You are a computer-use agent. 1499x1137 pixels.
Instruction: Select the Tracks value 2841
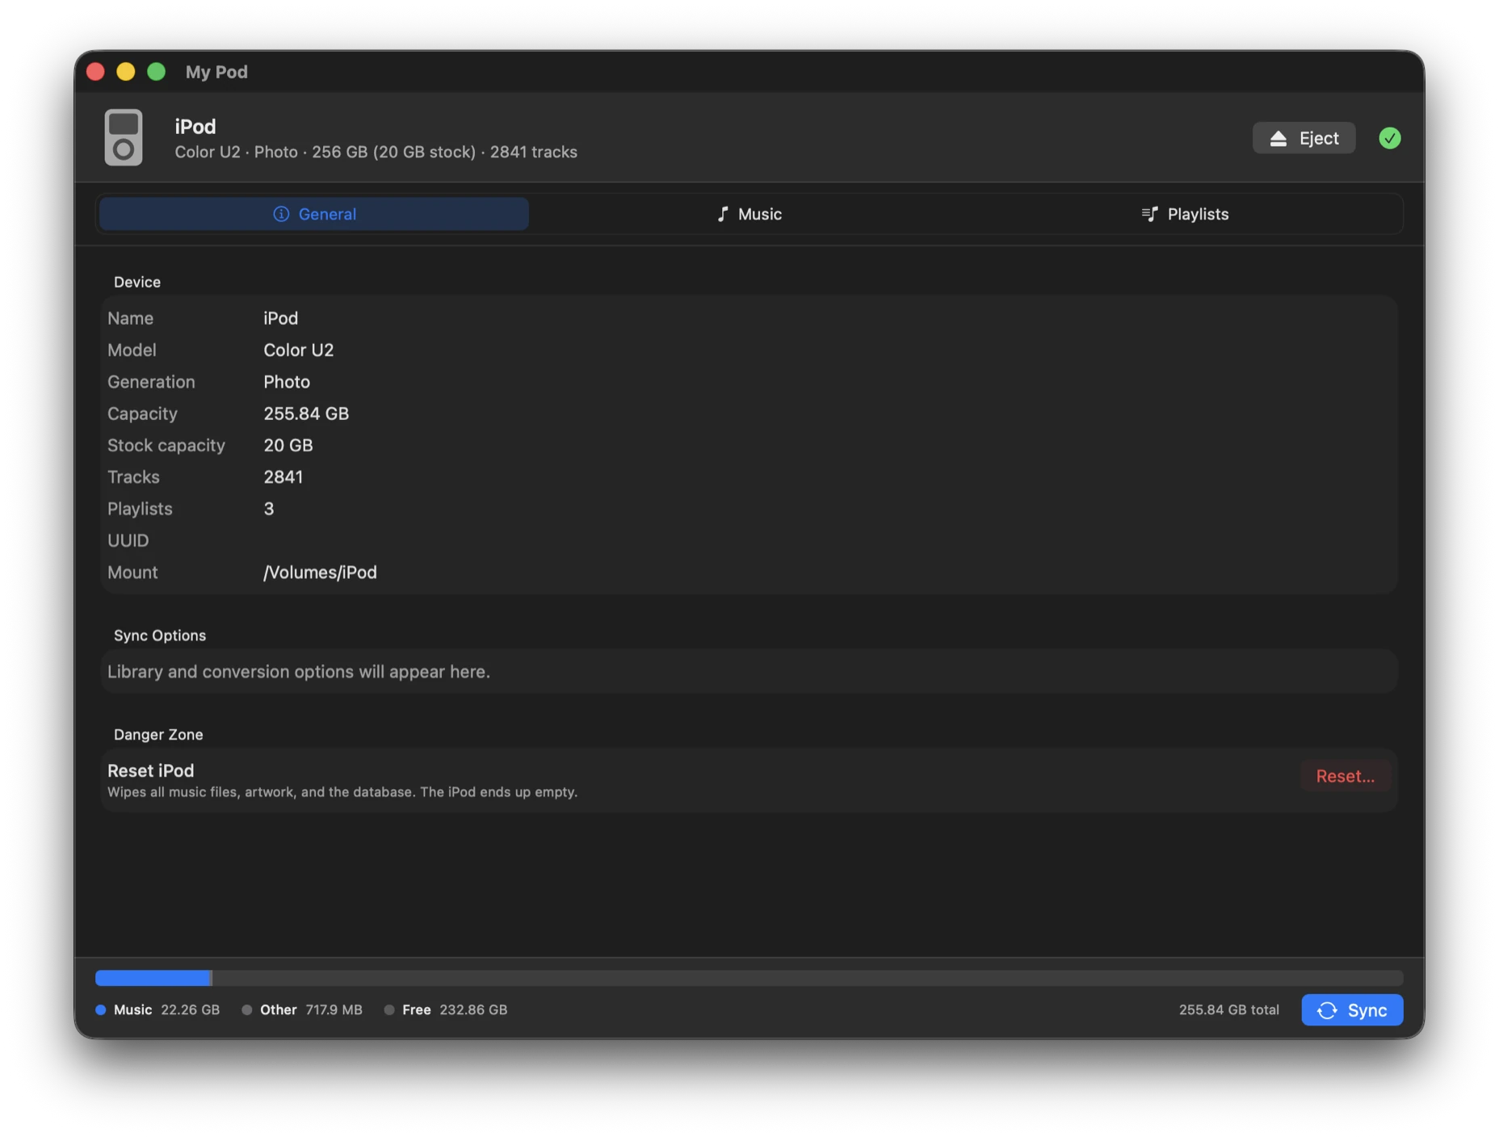pyautogui.click(x=283, y=477)
